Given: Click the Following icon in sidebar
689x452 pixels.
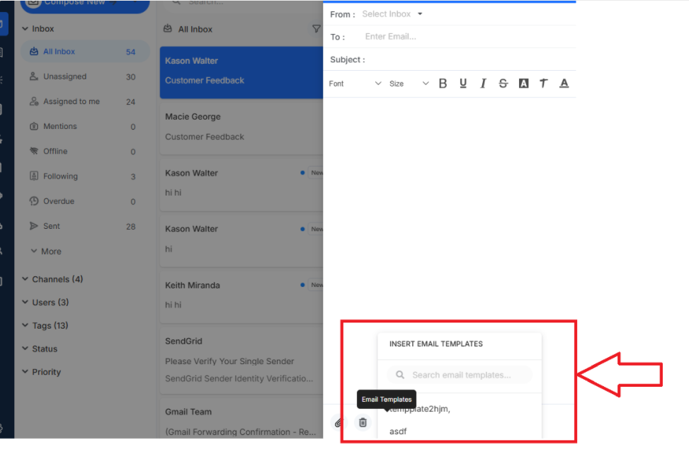Looking at the screenshot, I should (33, 176).
